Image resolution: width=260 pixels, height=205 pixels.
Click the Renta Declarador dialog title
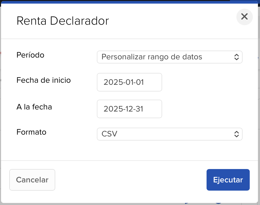[x=63, y=21]
